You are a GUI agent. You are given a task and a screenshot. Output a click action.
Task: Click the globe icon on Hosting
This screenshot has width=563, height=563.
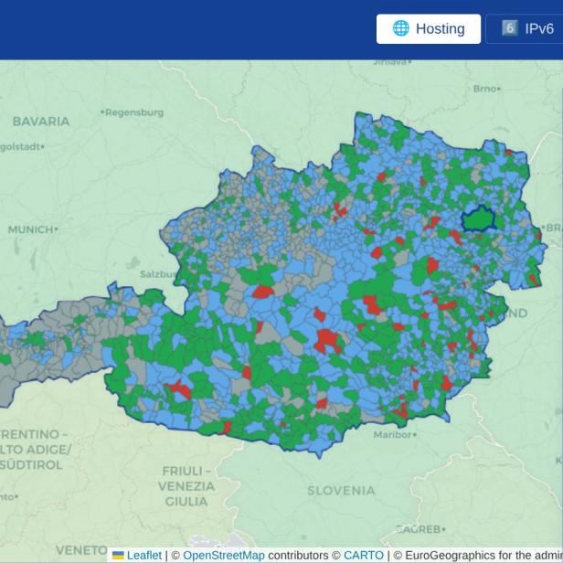pyautogui.click(x=400, y=28)
